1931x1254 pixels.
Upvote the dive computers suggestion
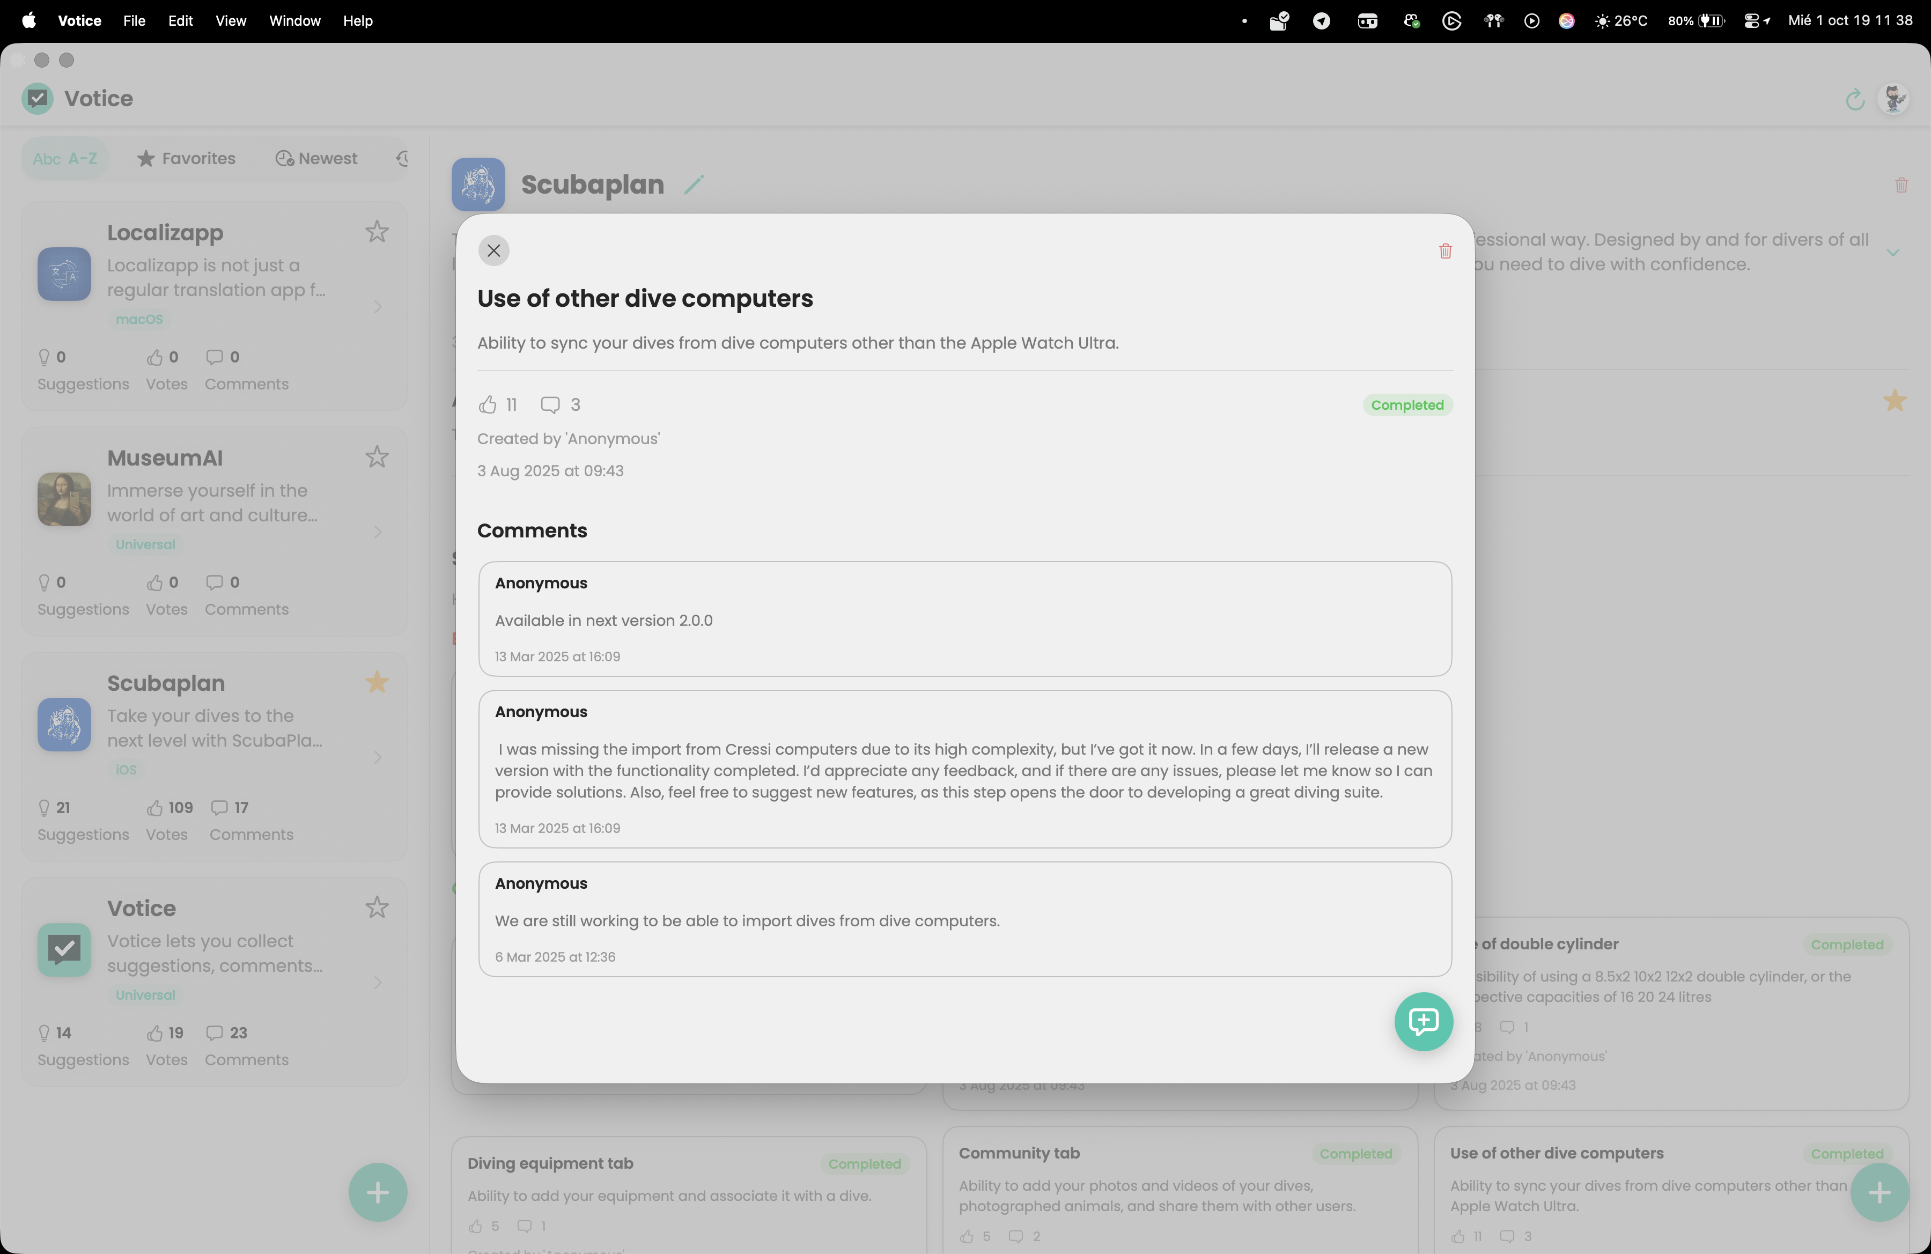point(488,405)
